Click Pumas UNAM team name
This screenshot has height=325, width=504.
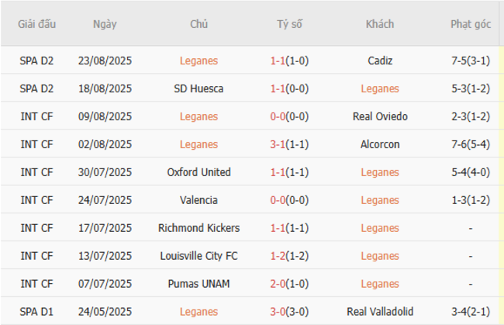[198, 284]
